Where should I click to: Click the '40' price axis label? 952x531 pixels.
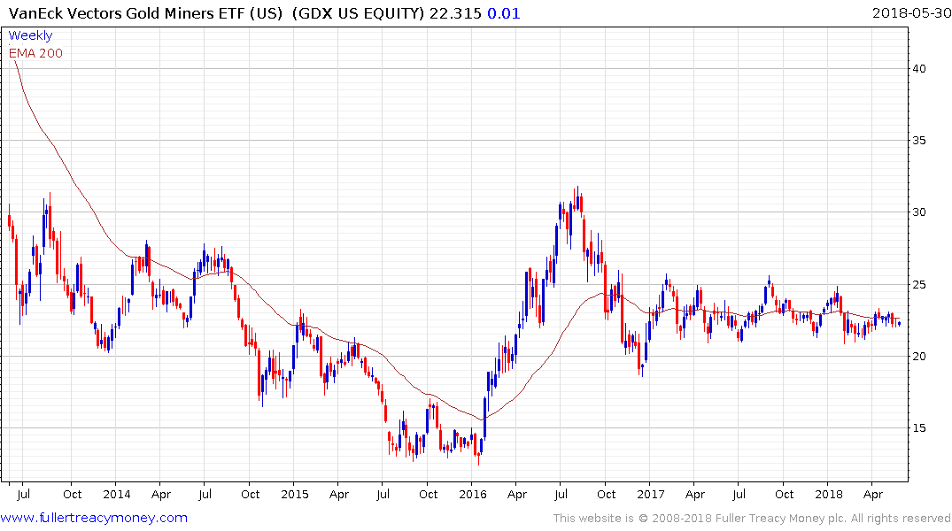pos(919,69)
